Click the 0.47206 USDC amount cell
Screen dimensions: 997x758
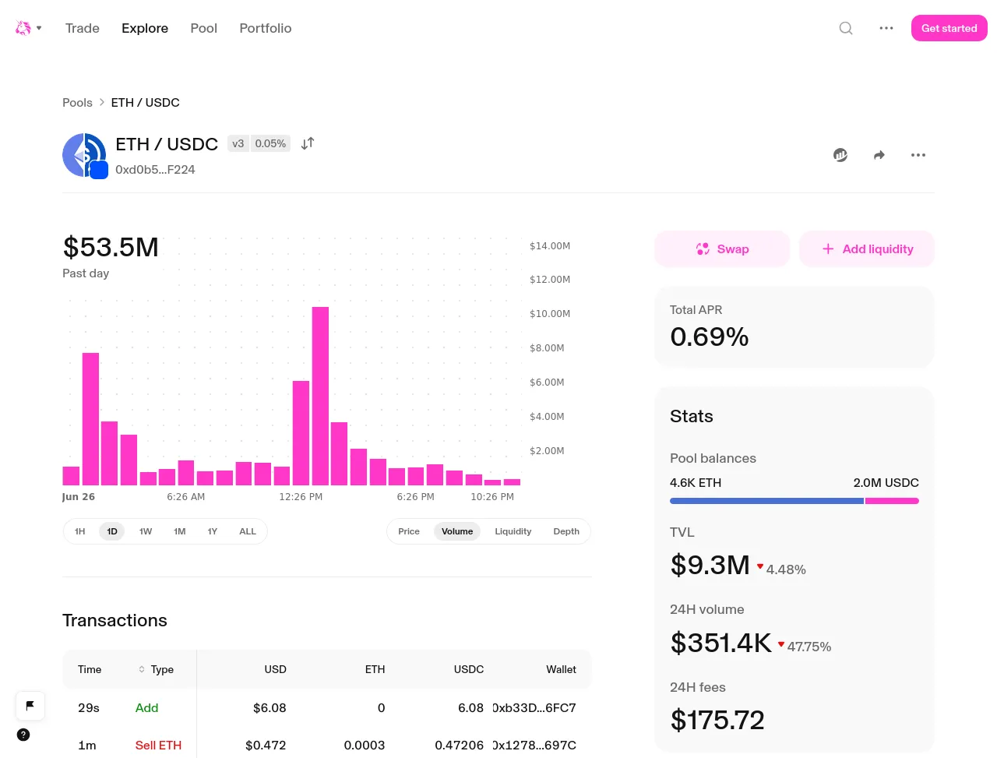460,746
